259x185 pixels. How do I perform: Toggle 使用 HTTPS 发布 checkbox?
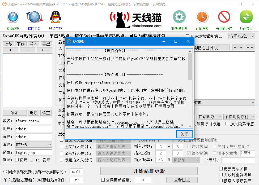point(17,160)
